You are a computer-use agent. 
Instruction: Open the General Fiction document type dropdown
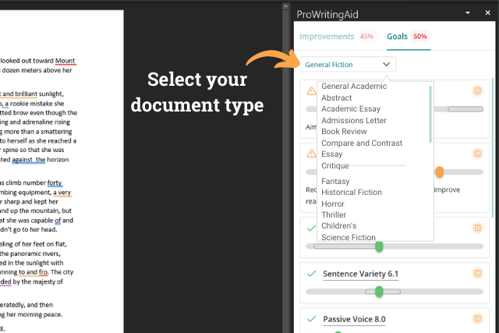[348, 64]
